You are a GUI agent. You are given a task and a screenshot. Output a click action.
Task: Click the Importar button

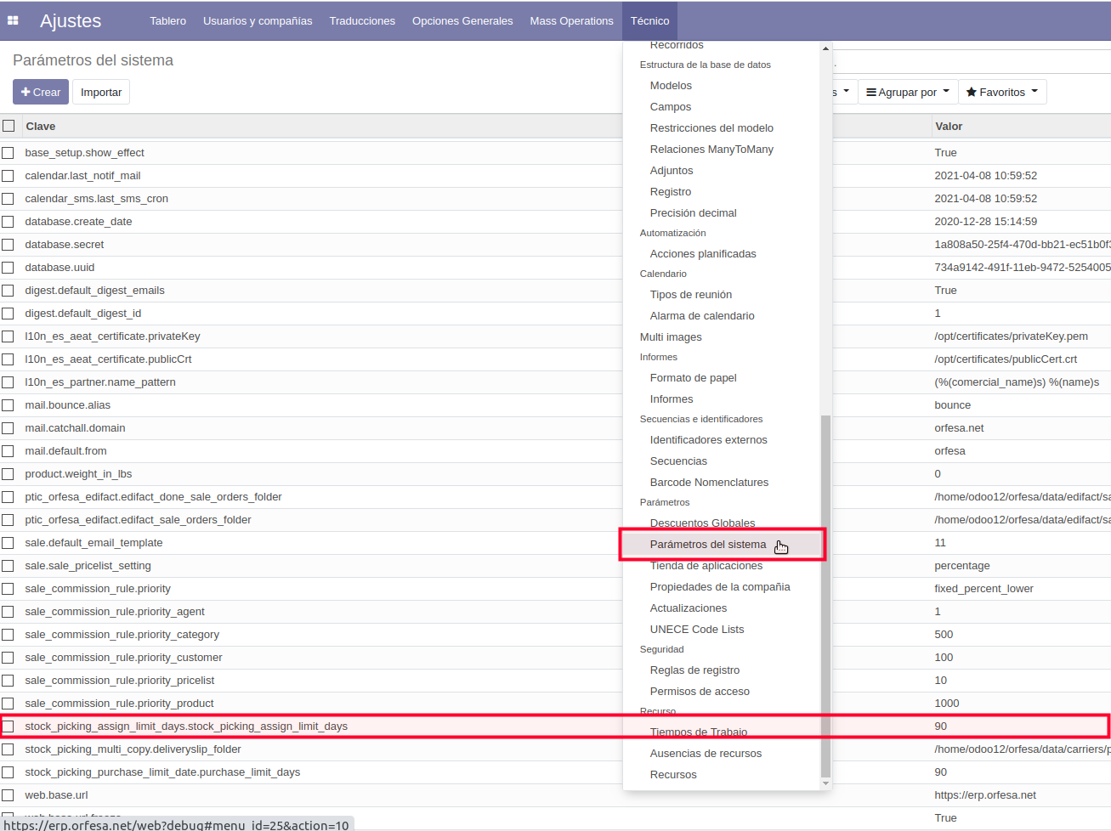click(101, 92)
